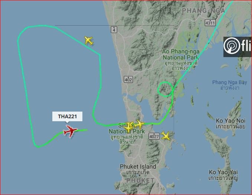Click the THA221 callsign label

[x=67, y=116]
